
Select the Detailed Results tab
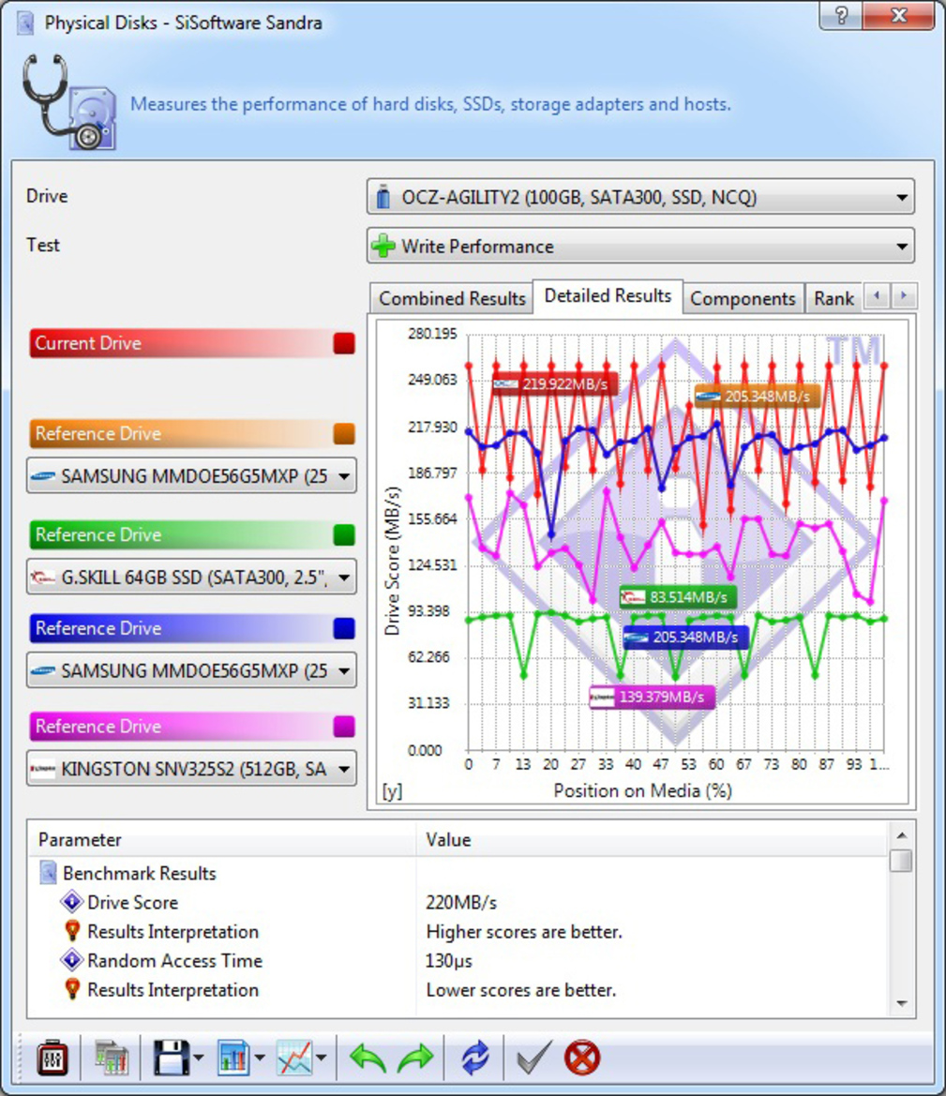pyautogui.click(x=608, y=295)
